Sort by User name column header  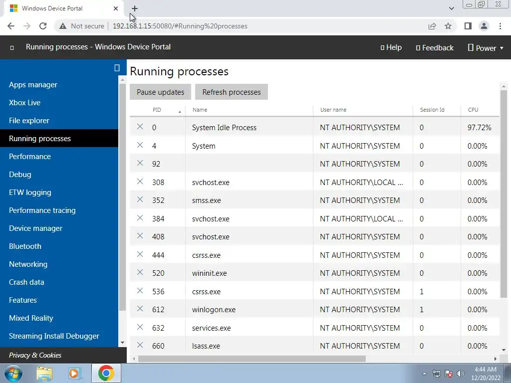333,110
